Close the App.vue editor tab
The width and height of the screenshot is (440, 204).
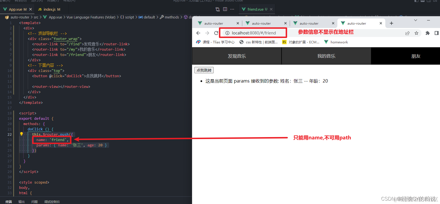[x=31, y=9]
